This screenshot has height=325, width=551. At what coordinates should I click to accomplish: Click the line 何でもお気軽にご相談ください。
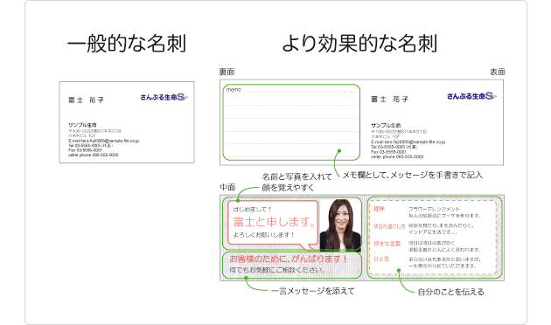[277, 270]
